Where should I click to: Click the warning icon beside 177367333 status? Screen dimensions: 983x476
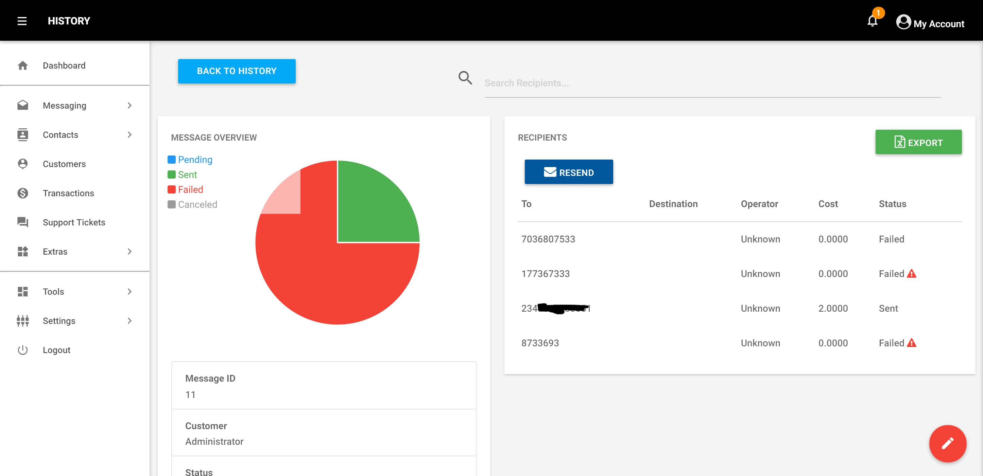coord(912,273)
